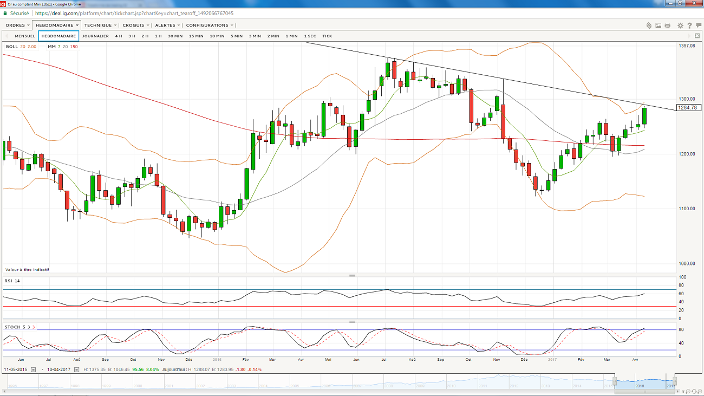
Task: Switch to the 2 H timeframe
Action: point(145,36)
